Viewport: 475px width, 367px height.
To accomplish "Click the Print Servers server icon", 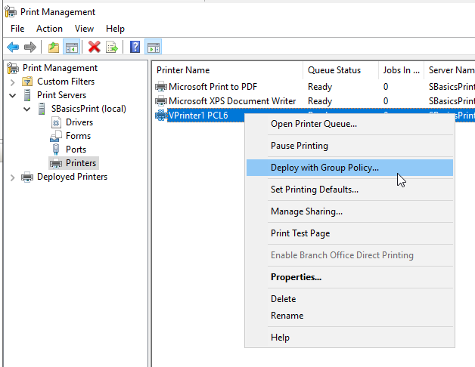I will point(27,95).
